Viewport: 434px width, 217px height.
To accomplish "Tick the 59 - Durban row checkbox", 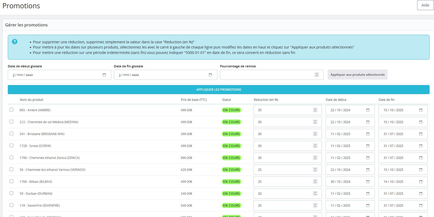I will pos(11,193).
